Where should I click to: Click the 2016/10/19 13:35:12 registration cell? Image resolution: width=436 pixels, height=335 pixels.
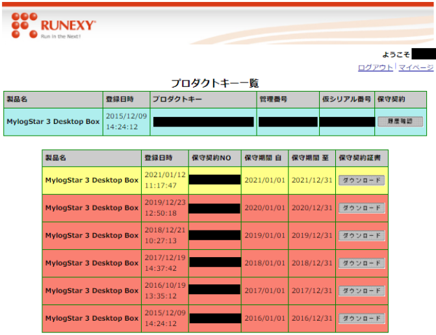[x=165, y=291]
